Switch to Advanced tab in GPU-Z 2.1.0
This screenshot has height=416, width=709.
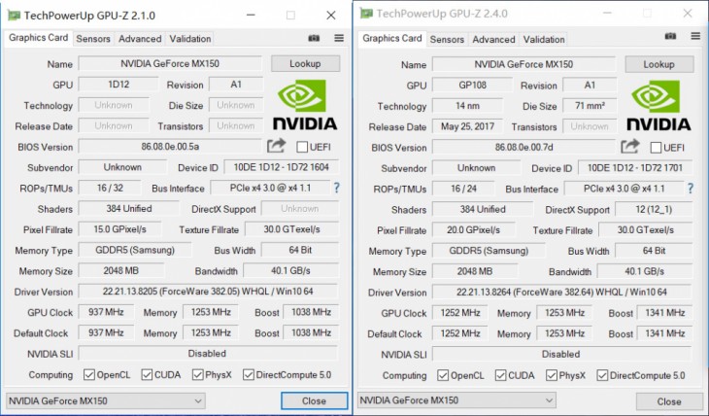coord(140,39)
